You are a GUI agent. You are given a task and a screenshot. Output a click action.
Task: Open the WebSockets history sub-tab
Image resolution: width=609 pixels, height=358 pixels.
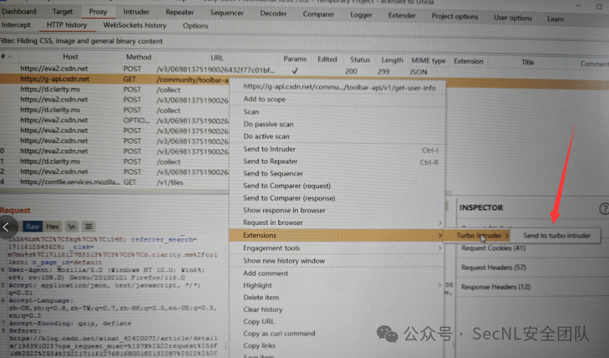pos(134,25)
